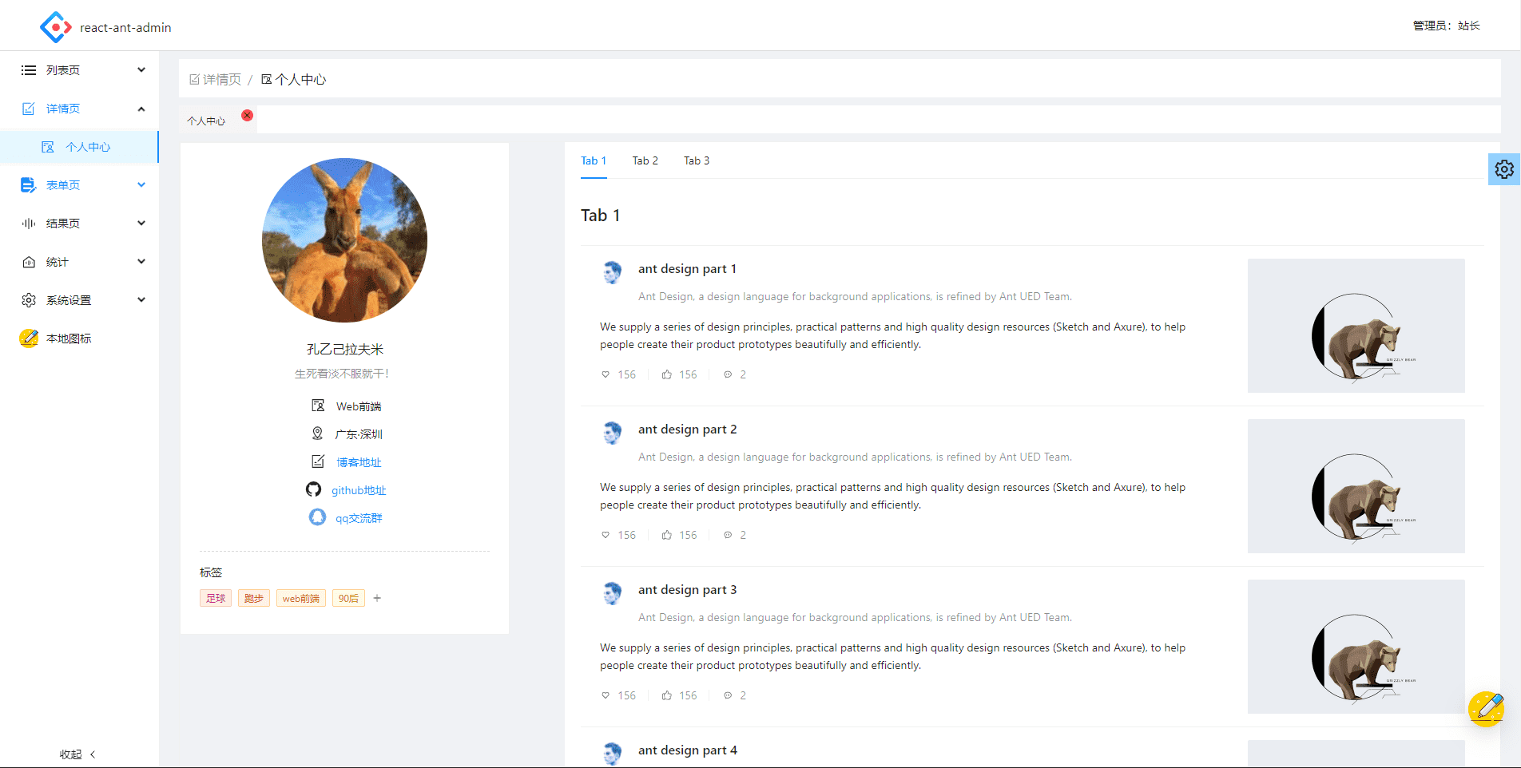Open the 管理员: 站长 user menu
The width and height of the screenshot is (1521, 768).
1446,26
